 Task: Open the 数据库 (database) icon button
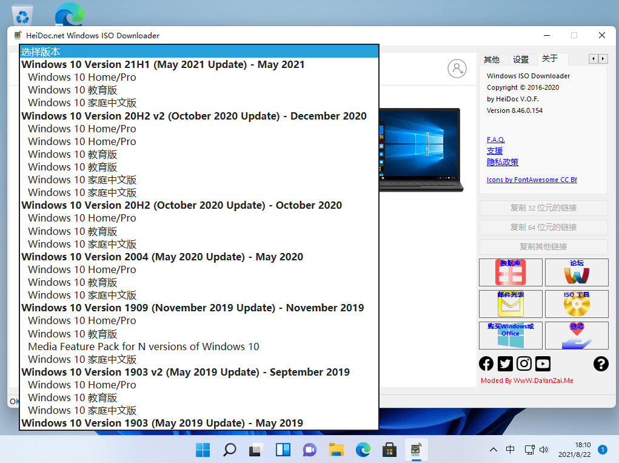click(x=510, y=272)
